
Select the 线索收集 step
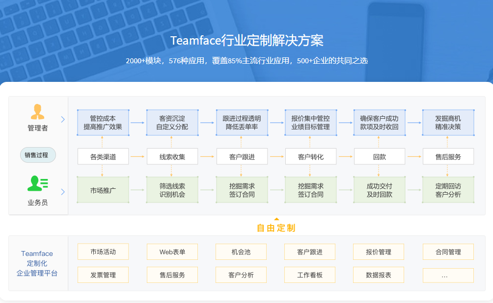pos(172,156)
